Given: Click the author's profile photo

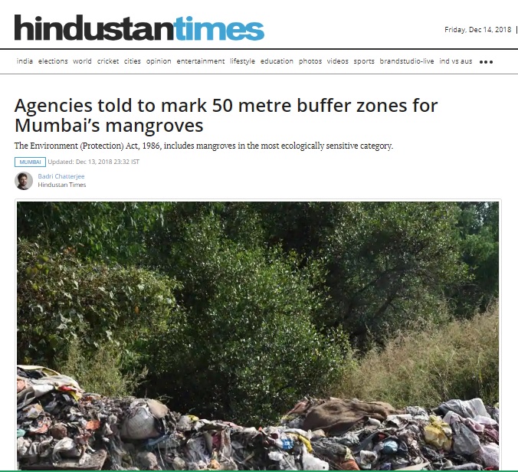Looking at the screenshot, I should pyautogui.click(x=24, y=181).
